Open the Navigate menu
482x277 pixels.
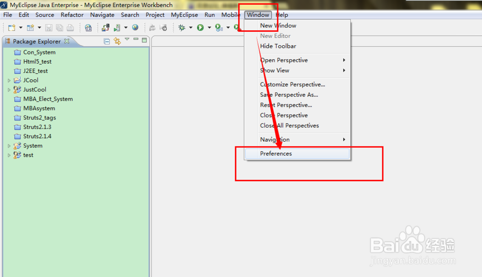pos(102,15)
